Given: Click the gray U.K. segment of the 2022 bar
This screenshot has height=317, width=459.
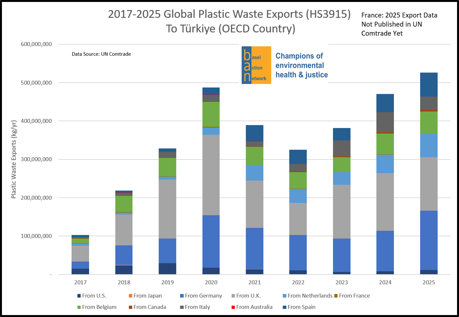Looking at the screenshot, I should pos(298,219).
